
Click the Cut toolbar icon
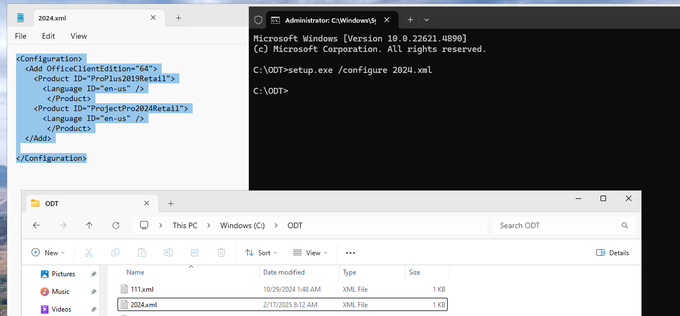pos(89,252)
